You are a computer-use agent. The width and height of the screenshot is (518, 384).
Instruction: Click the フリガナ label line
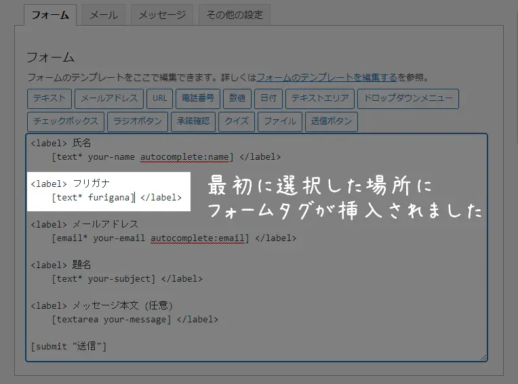[x=70, y=184]
